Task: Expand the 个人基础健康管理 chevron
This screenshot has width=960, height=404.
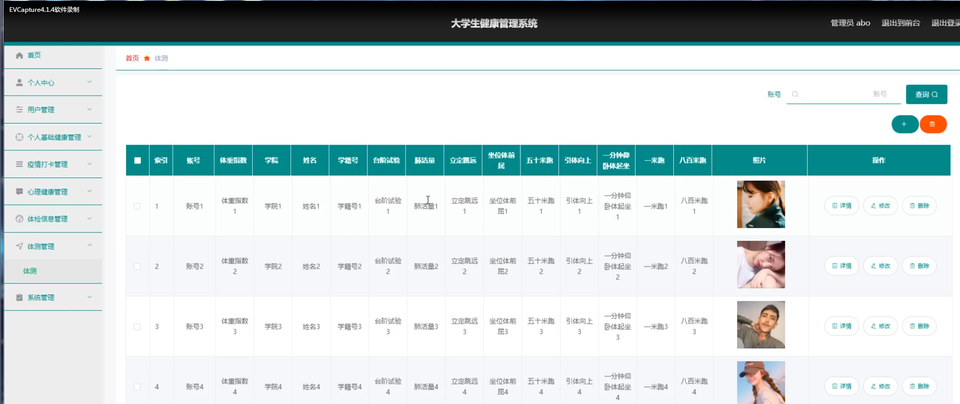Action: point(90,136)
